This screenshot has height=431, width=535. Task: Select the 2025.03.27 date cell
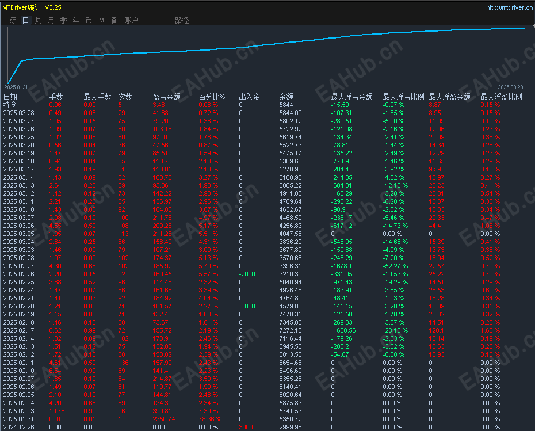(19, 121)
